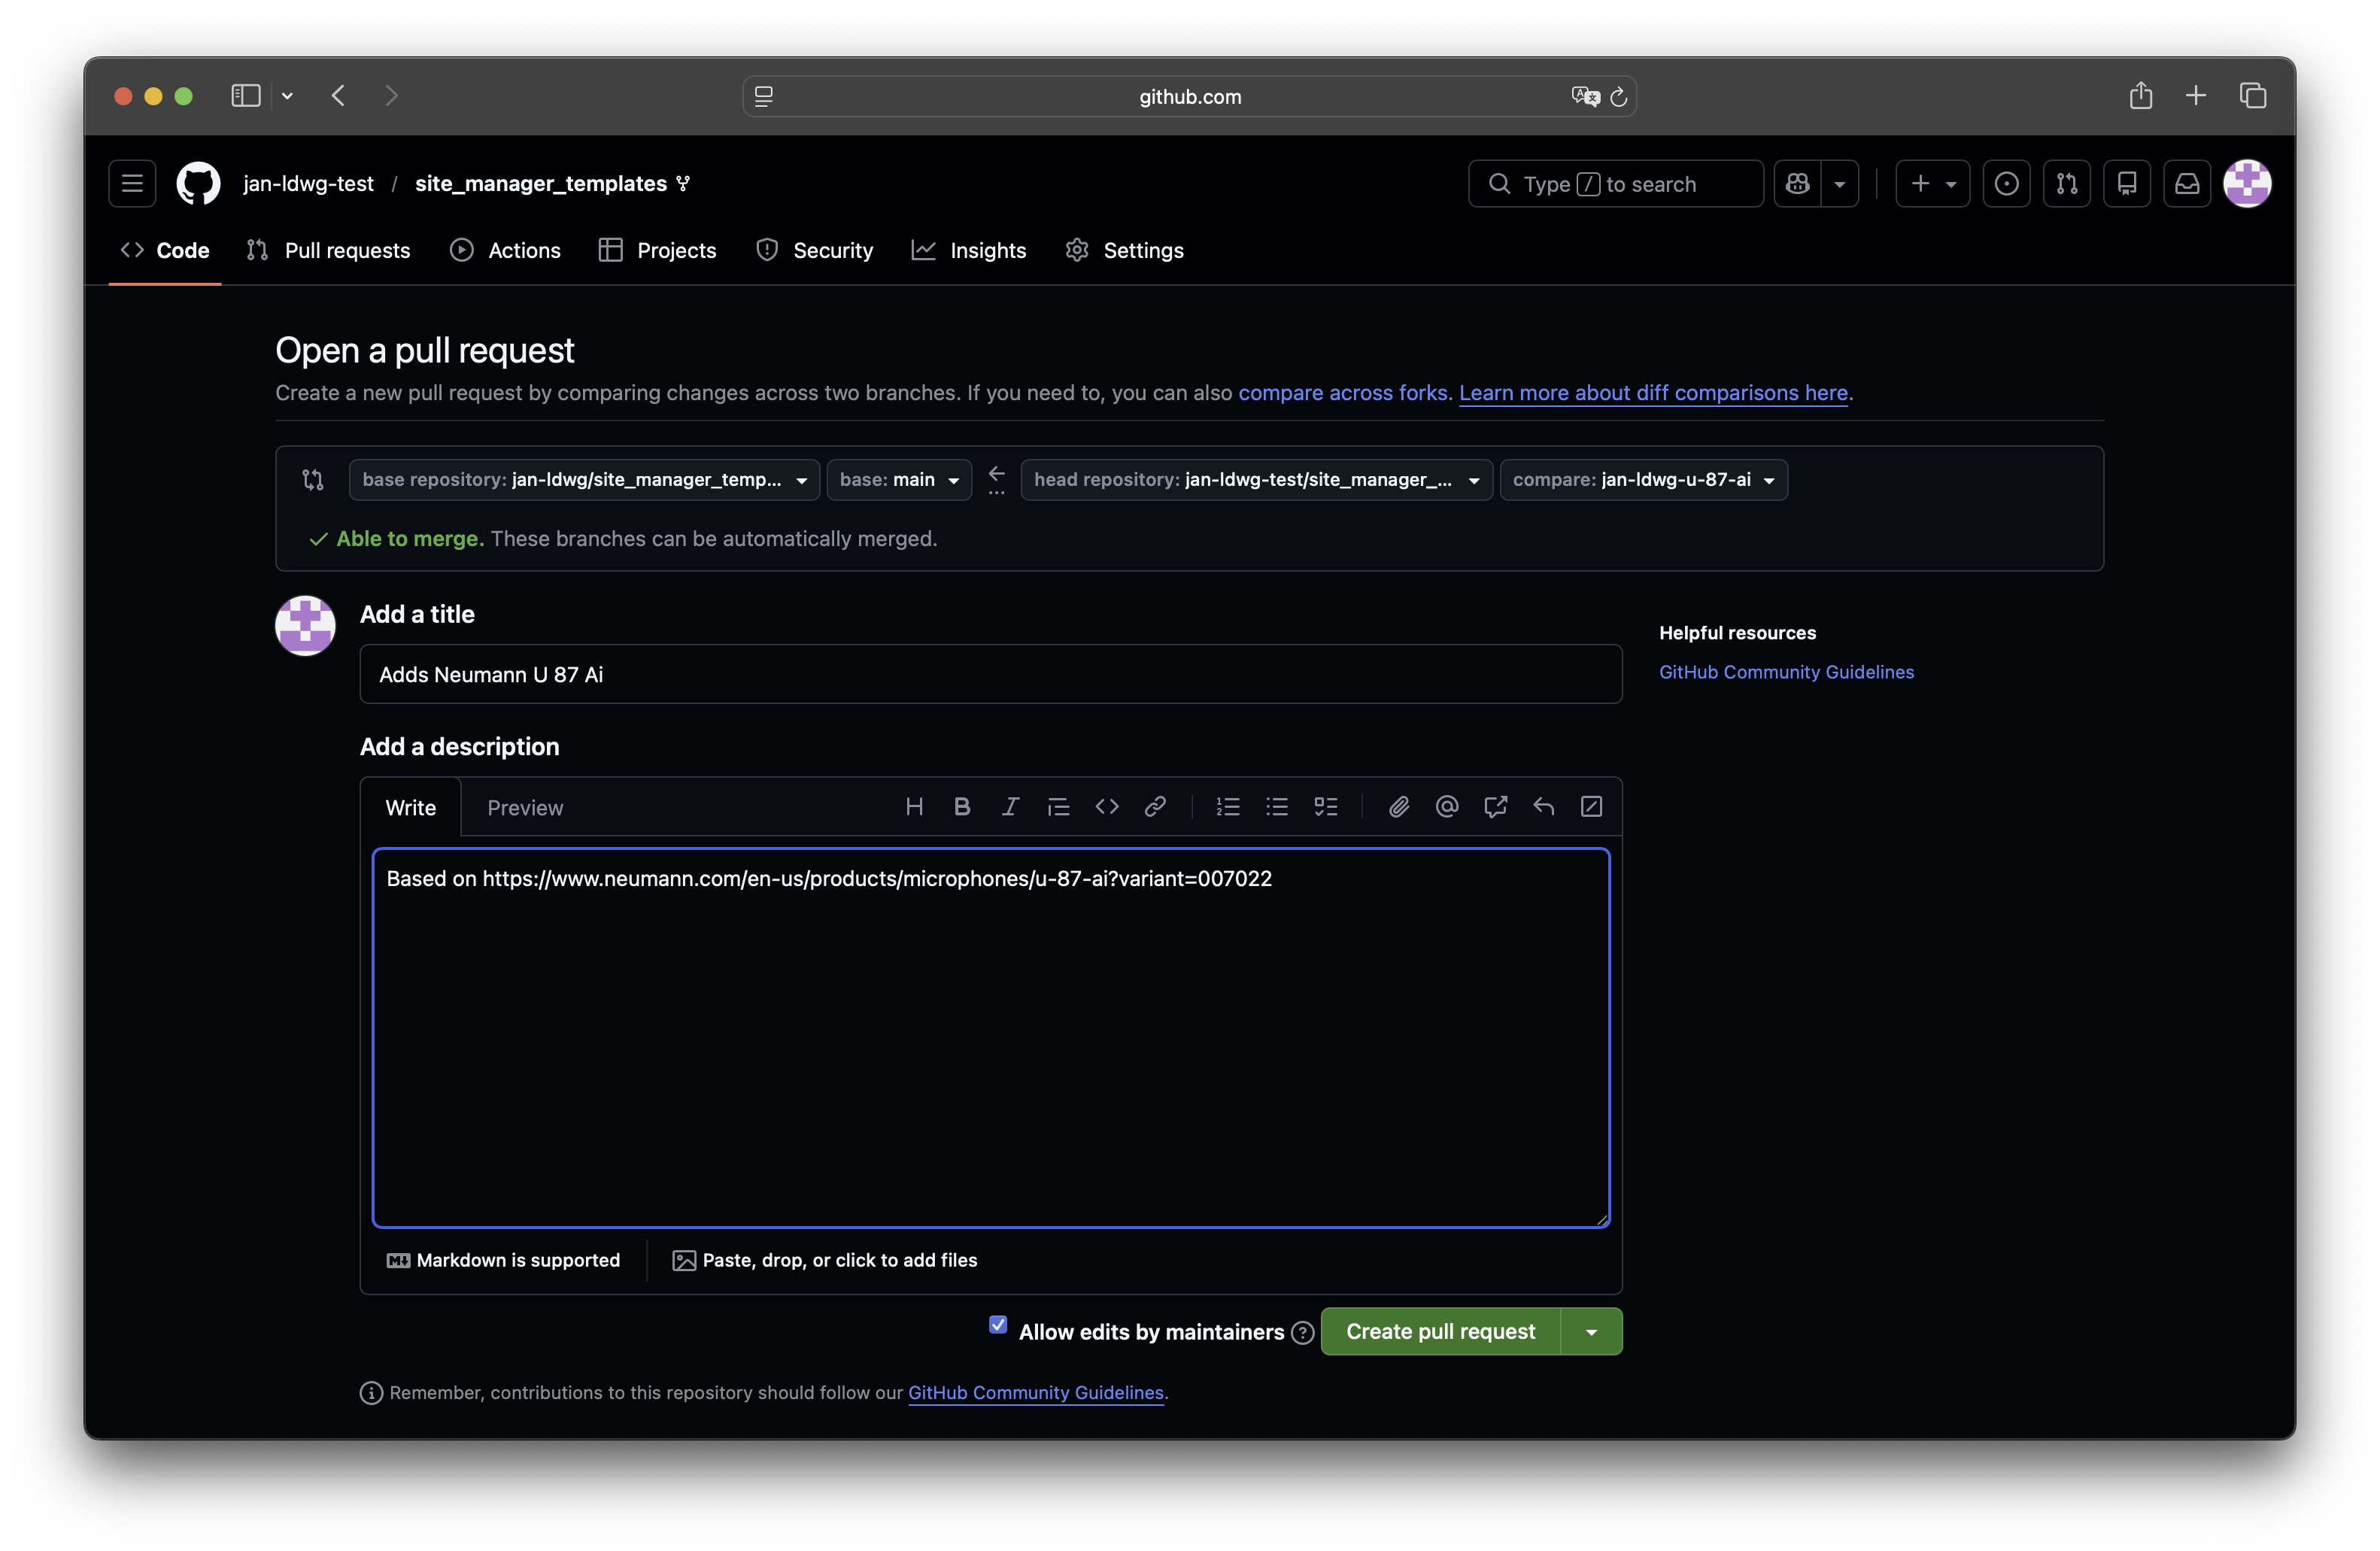Open the base main branch dropdown
Image resolution: width=2380 pixels, height=1551 pixels.
[x=899, y=480]
